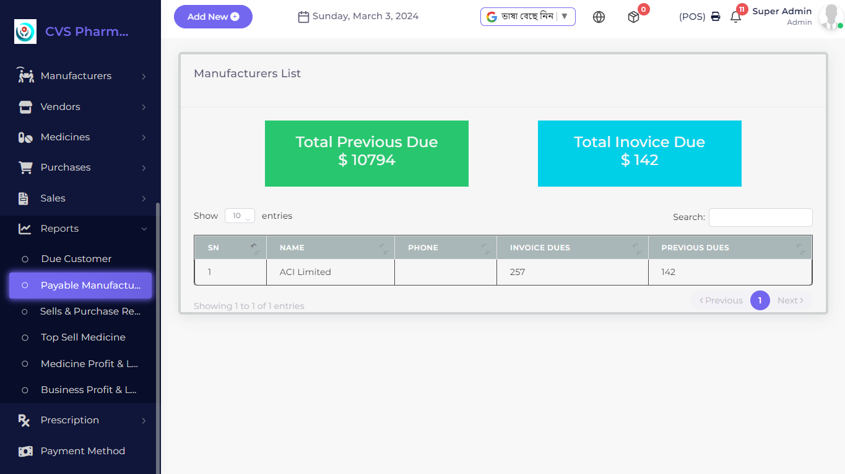Open the notifications bell icon
This screenshot has width=845, height=474.
(x=735, y=17)
